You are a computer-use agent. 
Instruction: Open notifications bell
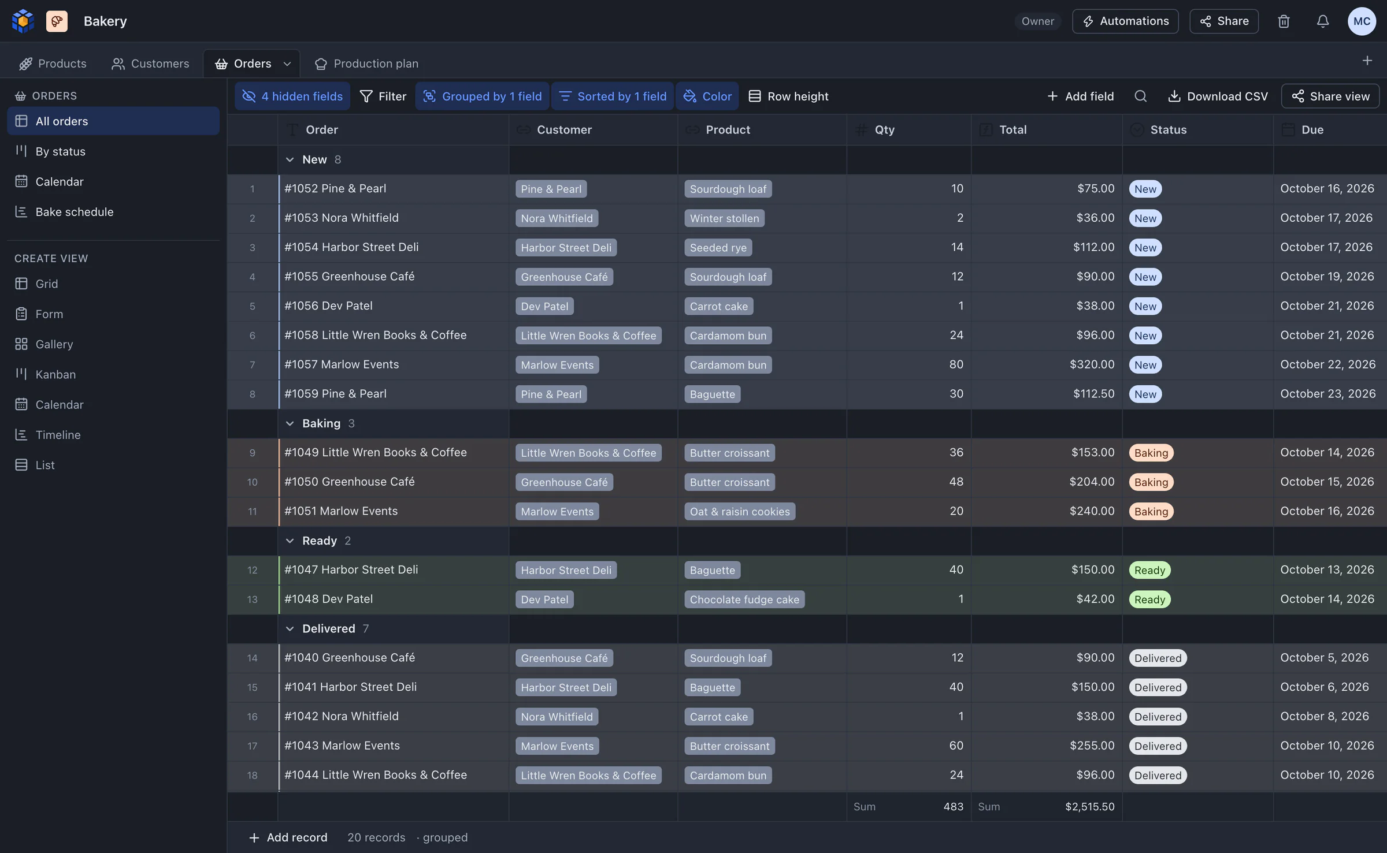(x=1323, y=21)
